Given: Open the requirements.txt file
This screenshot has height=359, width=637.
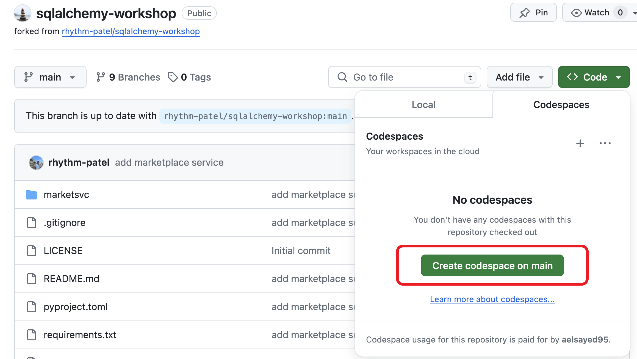Looking at the screenshot, I should click(x=80, y=335).
